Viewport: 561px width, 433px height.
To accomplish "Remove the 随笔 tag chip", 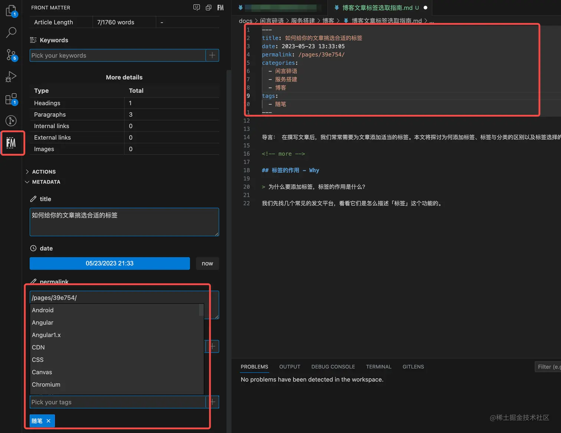I will click(x=49, y=421).
